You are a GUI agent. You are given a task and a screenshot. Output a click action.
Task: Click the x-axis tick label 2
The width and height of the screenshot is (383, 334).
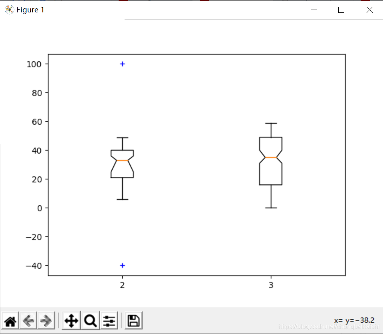[x=122, y=285]
